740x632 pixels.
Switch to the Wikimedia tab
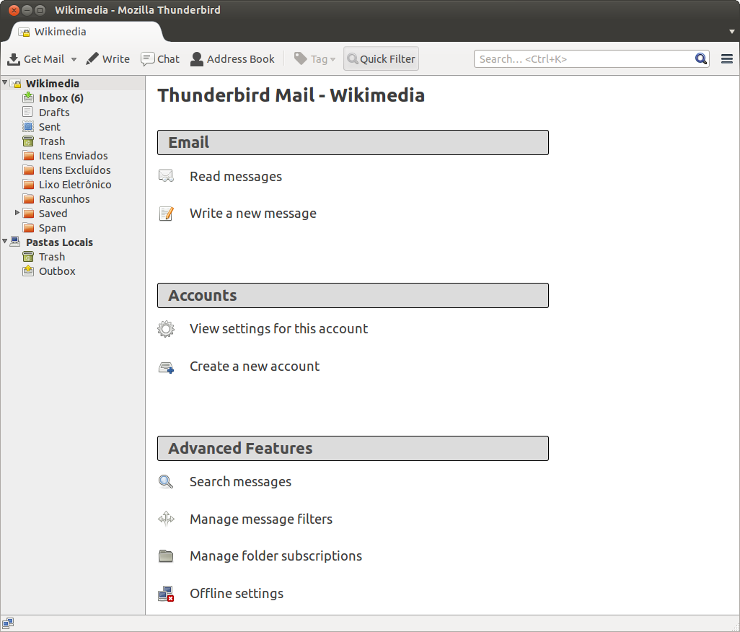point(87,32)
